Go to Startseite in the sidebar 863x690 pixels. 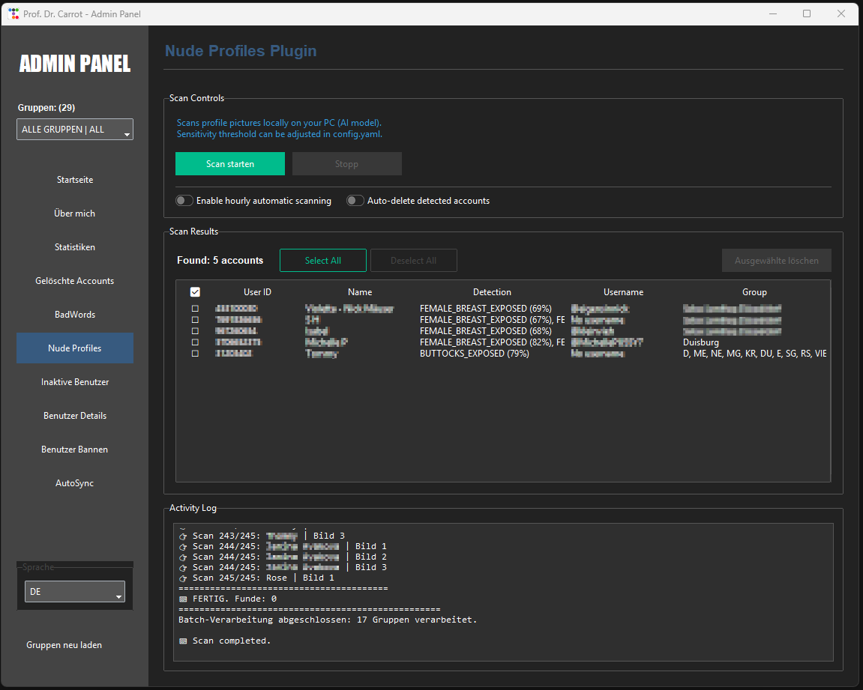(x=75, y=180)
